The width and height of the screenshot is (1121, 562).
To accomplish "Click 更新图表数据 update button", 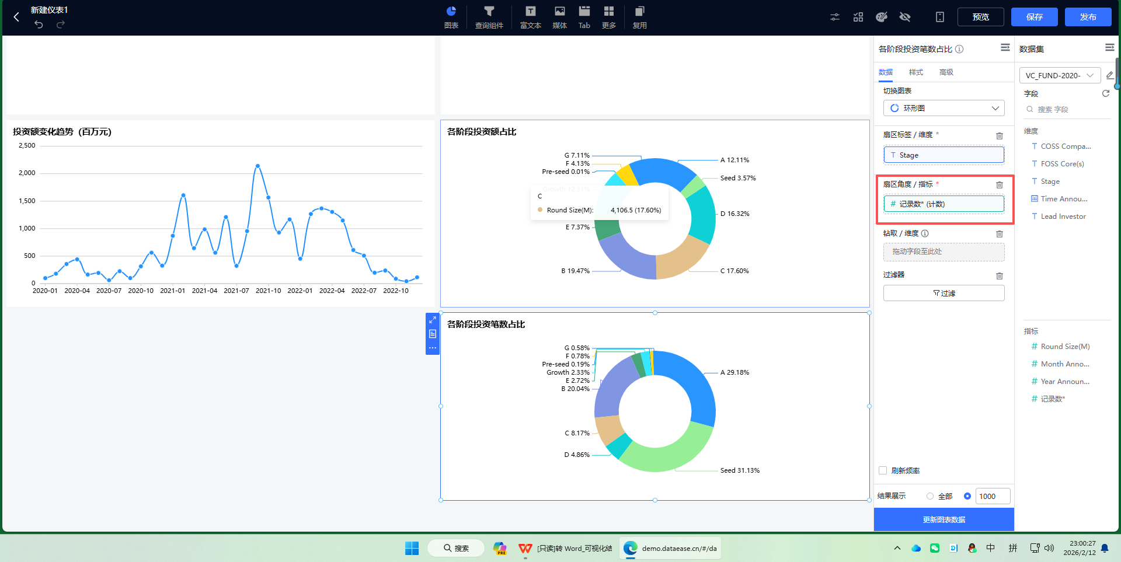I will click(x=944, y=519).
